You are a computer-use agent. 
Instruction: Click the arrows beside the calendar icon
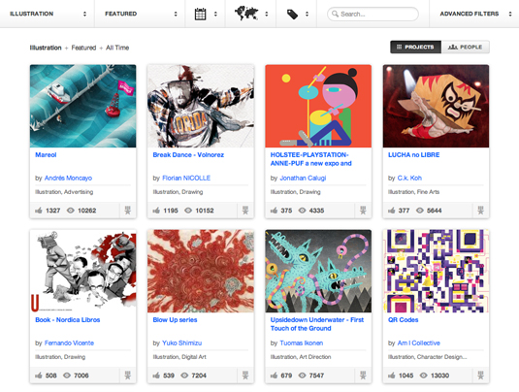[215, 14]
